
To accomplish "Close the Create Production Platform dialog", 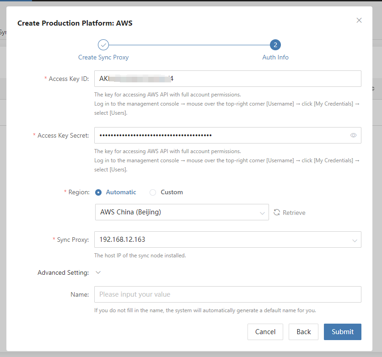I will point(359,20).
